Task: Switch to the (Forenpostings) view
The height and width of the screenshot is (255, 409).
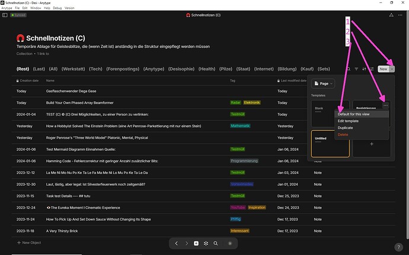Action: point(123,69)
